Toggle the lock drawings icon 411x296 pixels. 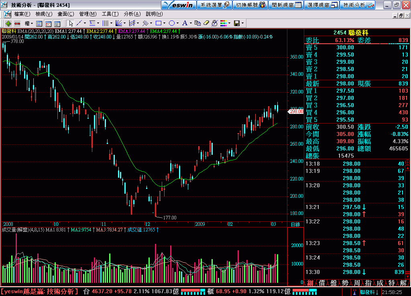(x=215, y=23)
